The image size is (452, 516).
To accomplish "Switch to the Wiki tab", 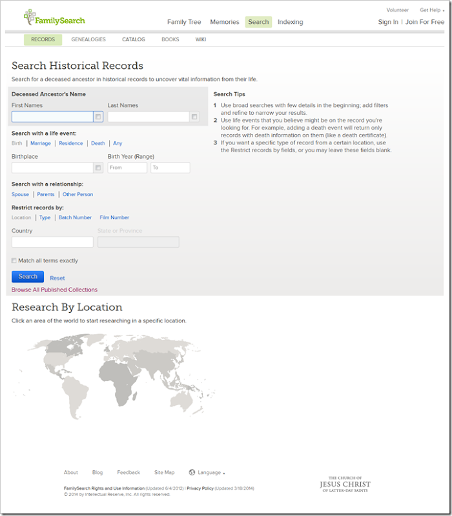I will click(x=201, y=39).
